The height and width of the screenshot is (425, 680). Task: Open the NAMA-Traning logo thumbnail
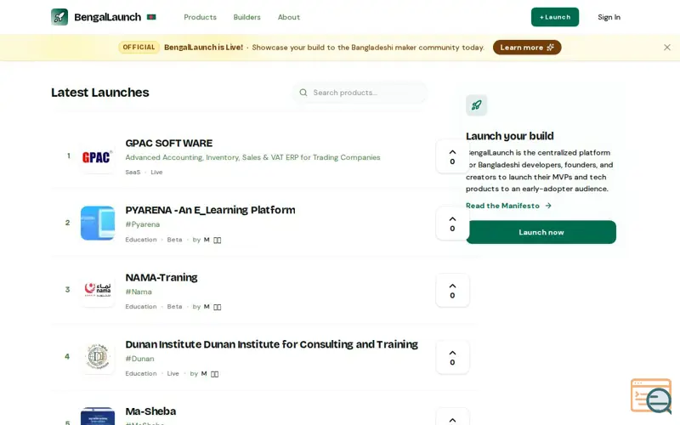pos(98,290)
